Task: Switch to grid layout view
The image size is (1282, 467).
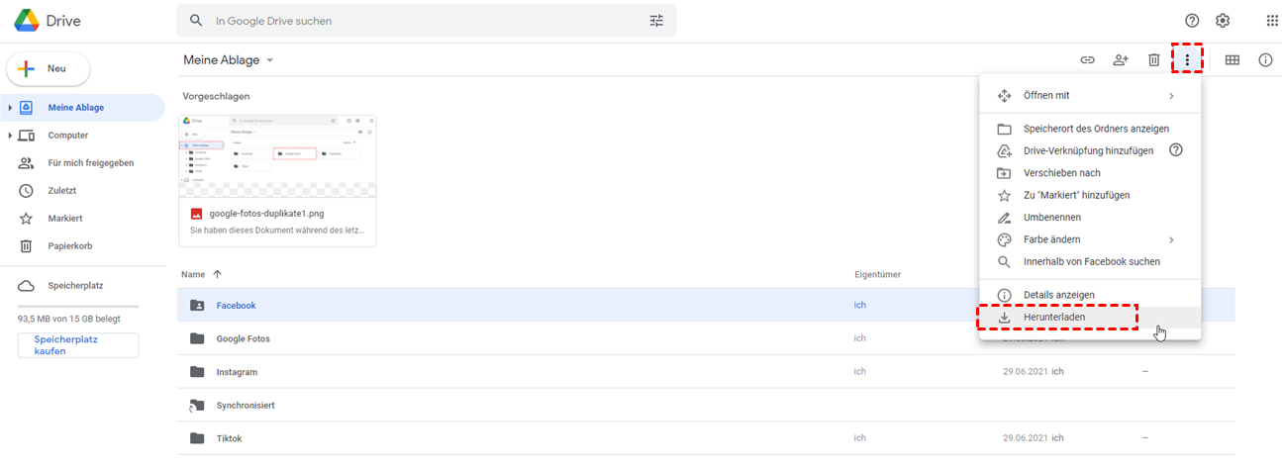Action: [1233, 60]
